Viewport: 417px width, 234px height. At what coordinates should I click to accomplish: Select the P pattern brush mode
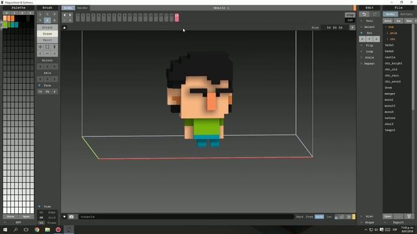[54, 14]
